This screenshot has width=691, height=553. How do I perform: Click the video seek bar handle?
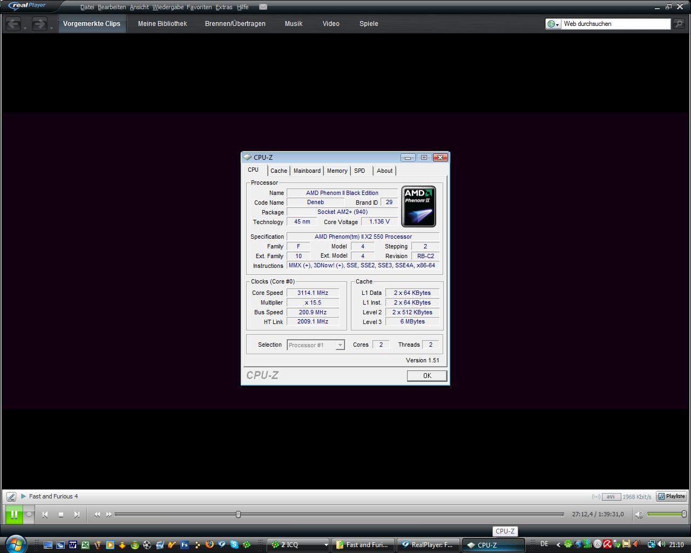(x=238, y=515)
